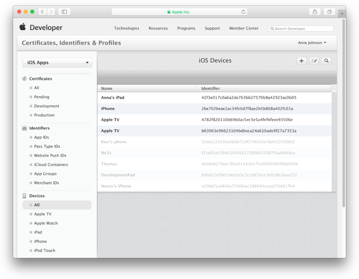Select Apple TV row with identifier b63063e9
Image resolution: width=359 pixels, height=279 pixels.
pyautogui.click(x=214, y=131)
